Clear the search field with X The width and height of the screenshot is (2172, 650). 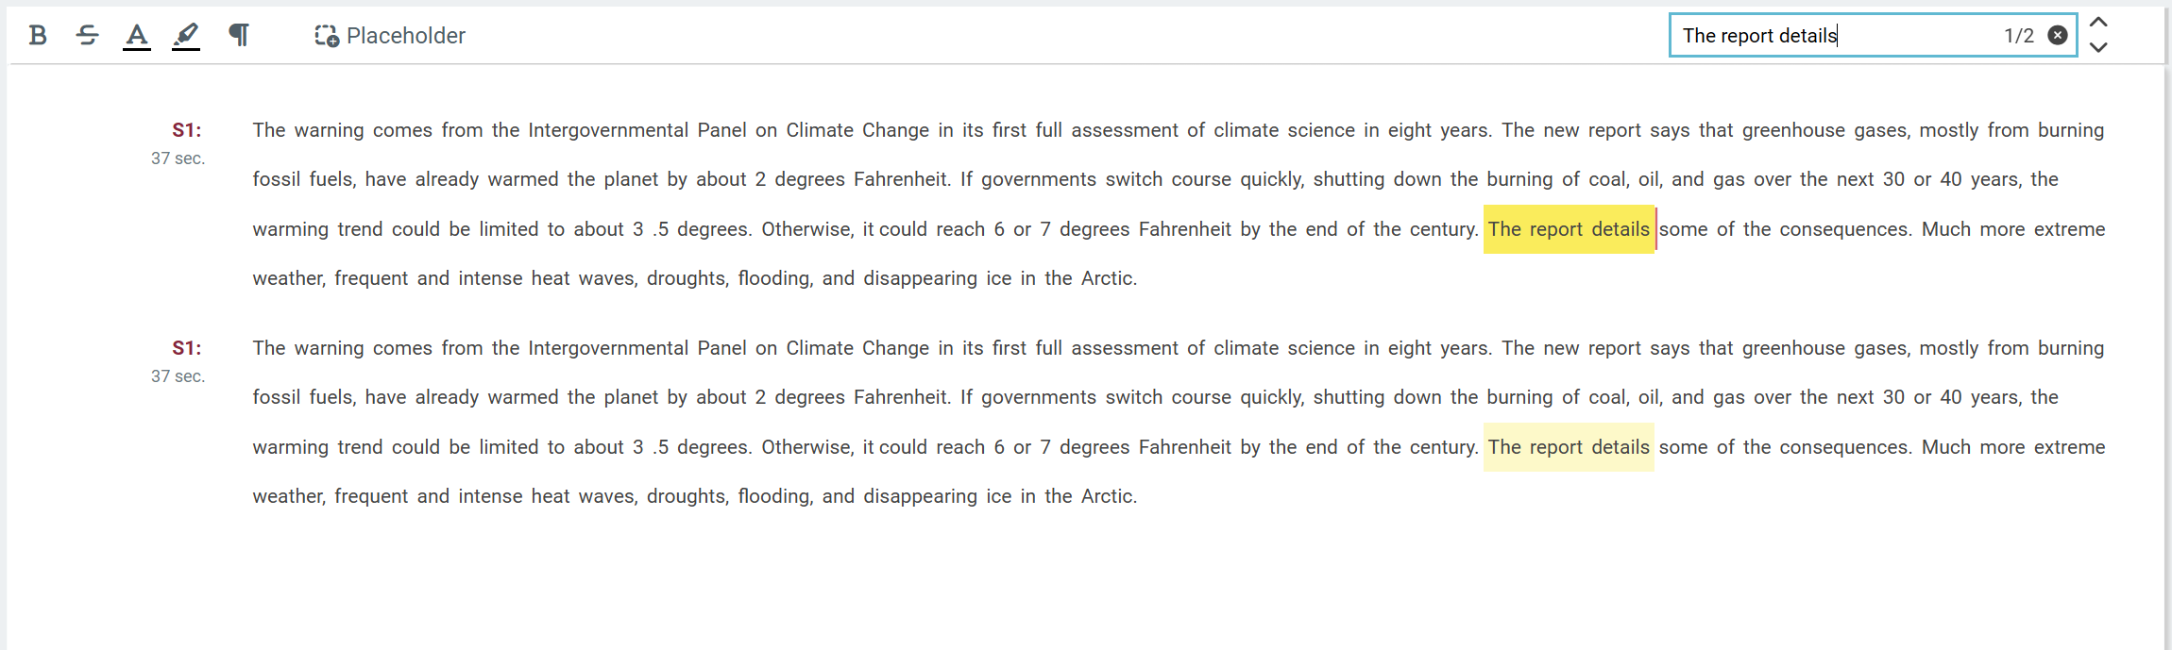coord(2058,36)
